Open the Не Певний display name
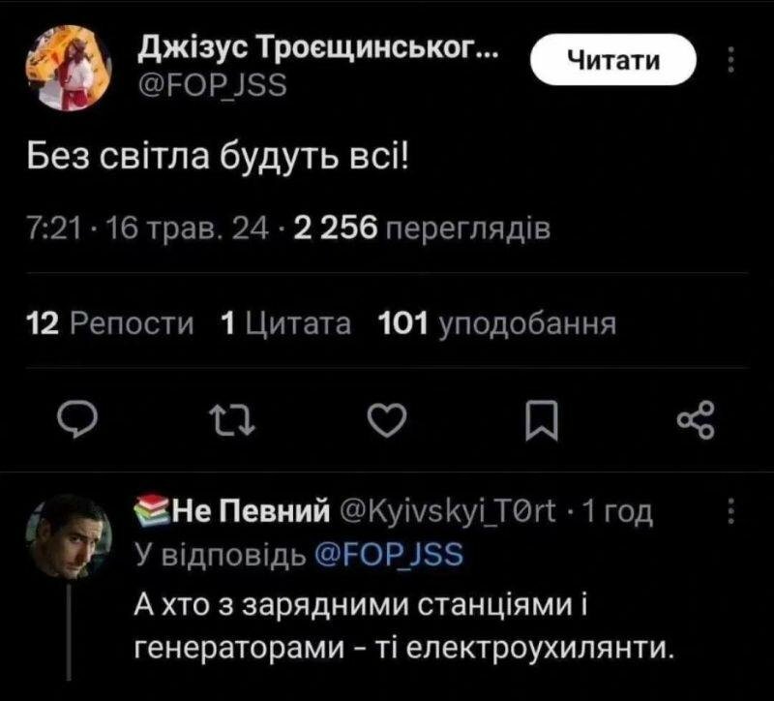Image resolution: width=774 pixels, height=701 pixels. [252, 512]
